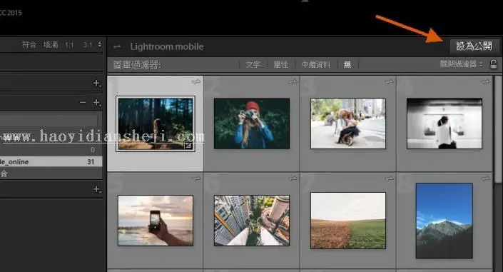Select the forest photo thumbnail
Image resolution: width=503 pixels, height=272 pixels.
pyautogui.click(x=156, y=124)
